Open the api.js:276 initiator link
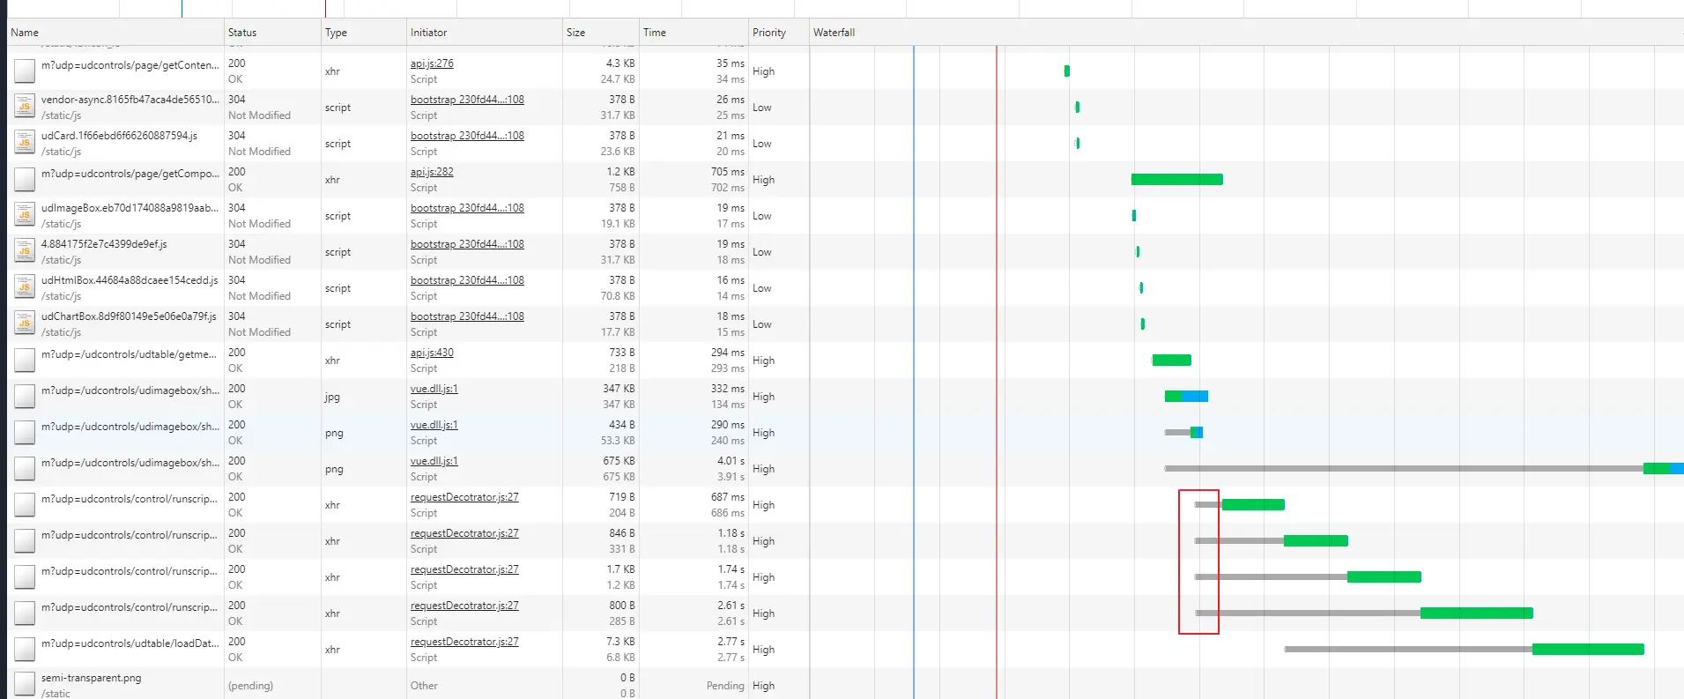The height and width of the screenshot is (699, 1684). [432, 63]
